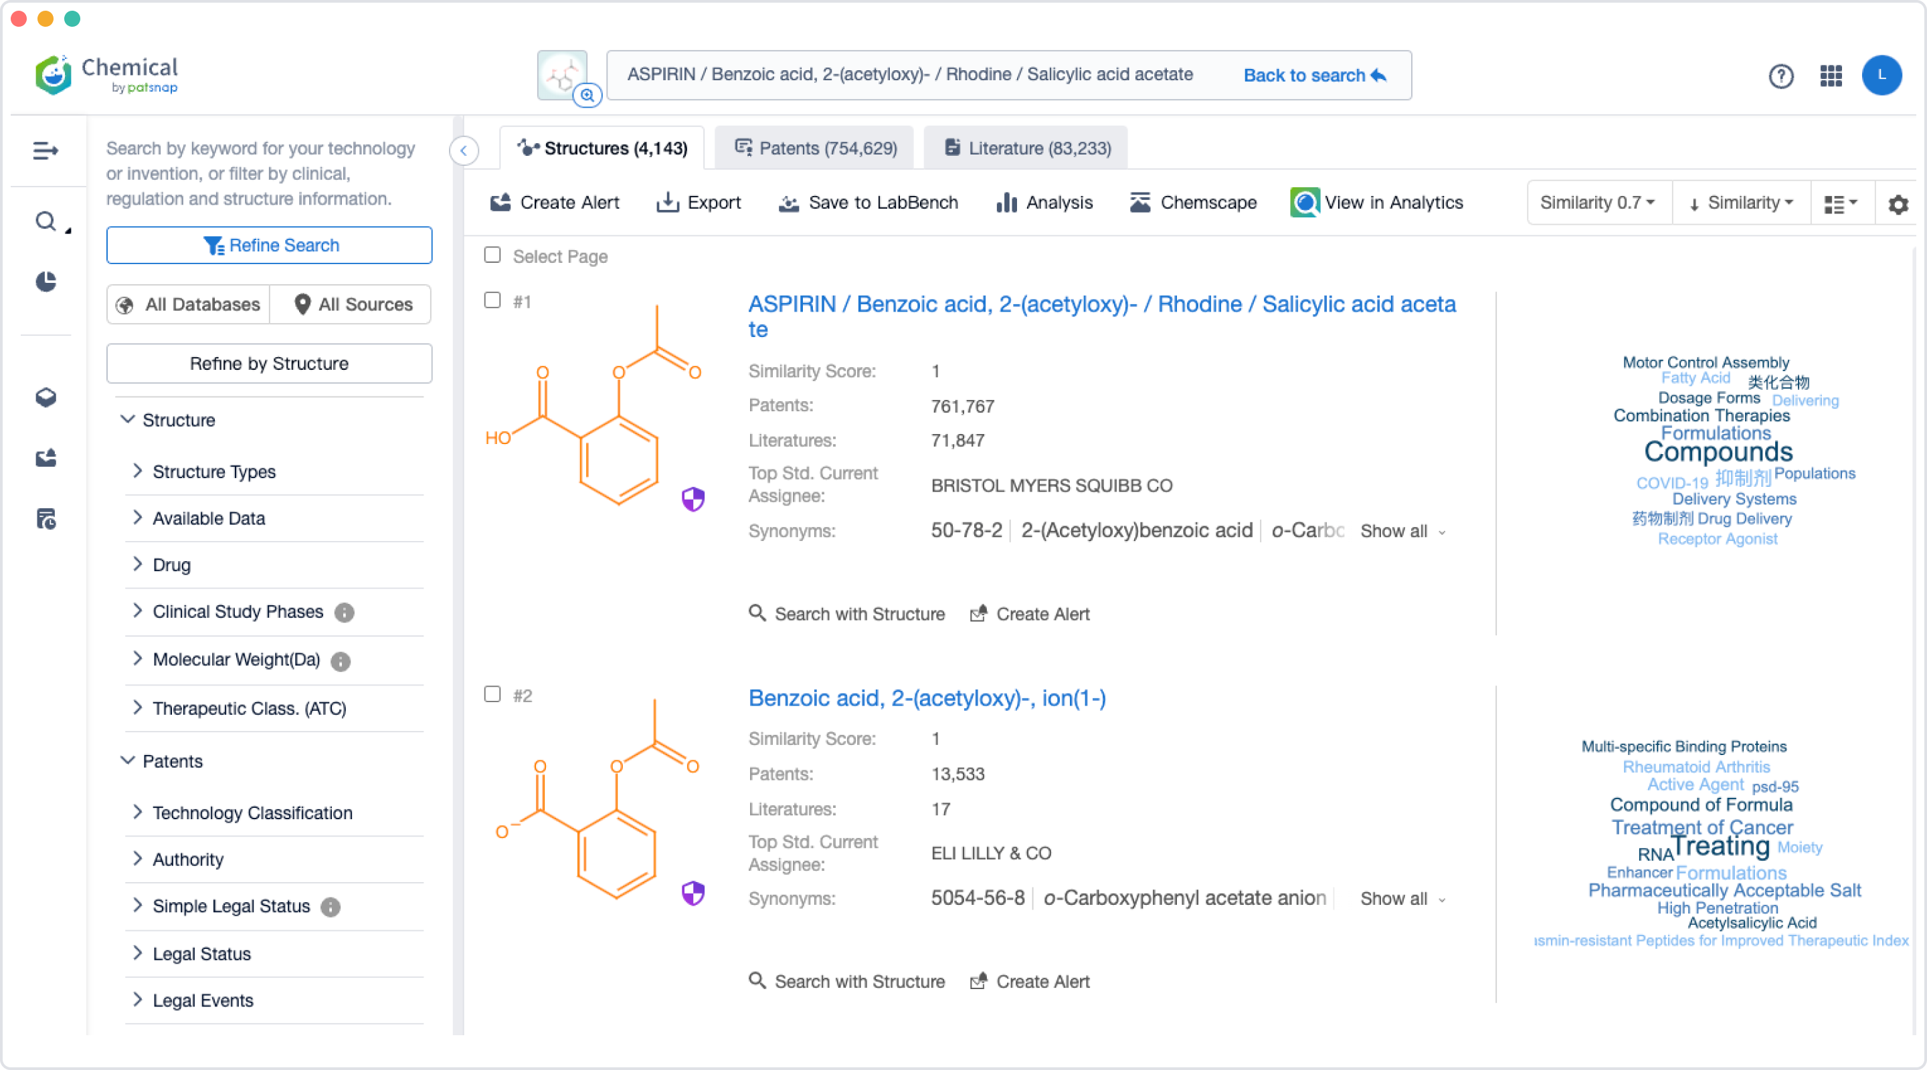
Task: Open the apps grid launcher icon
Action: click(x=1831, y=76)
